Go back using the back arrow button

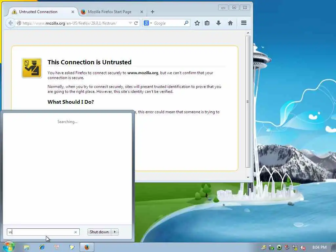[10, 23]
